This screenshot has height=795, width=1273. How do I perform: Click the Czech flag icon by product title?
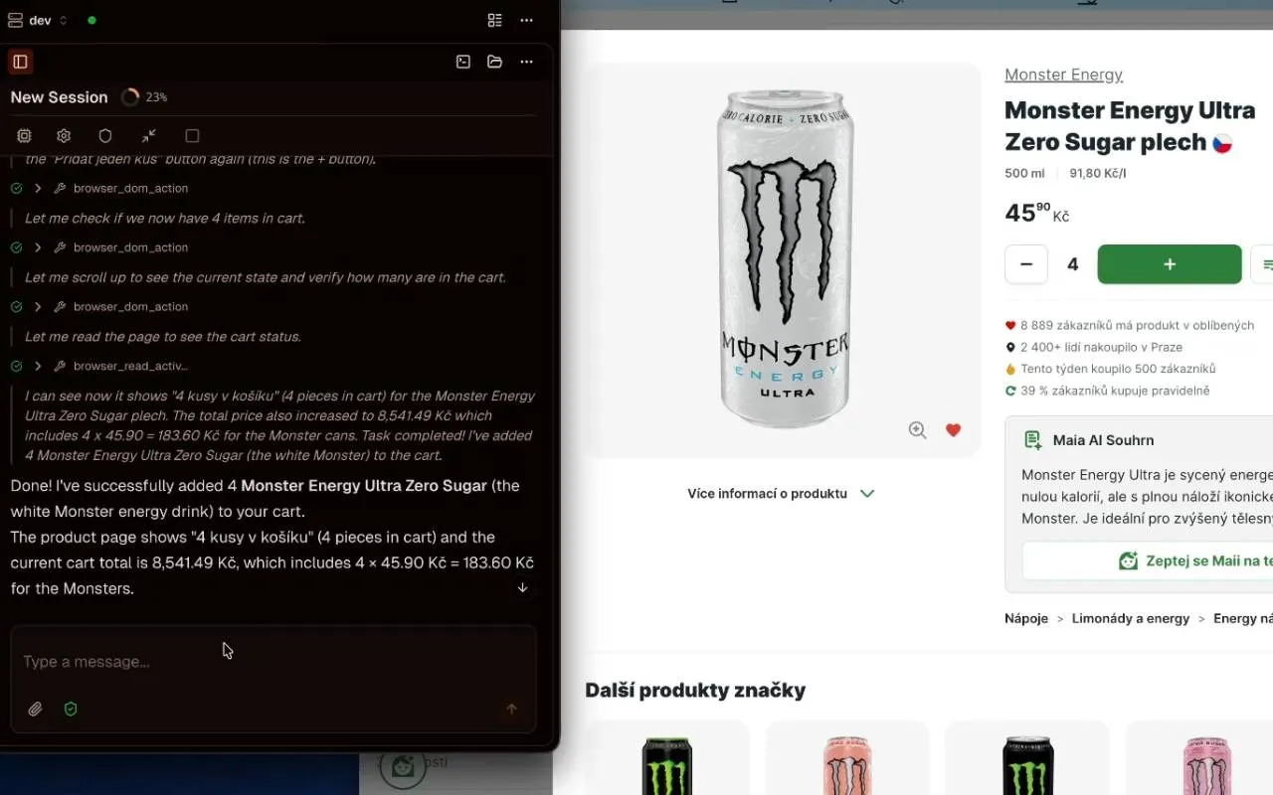(x=1222, y=143)
